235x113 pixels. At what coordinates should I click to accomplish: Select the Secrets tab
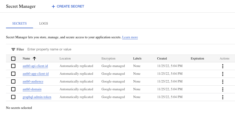coord(20,24)
